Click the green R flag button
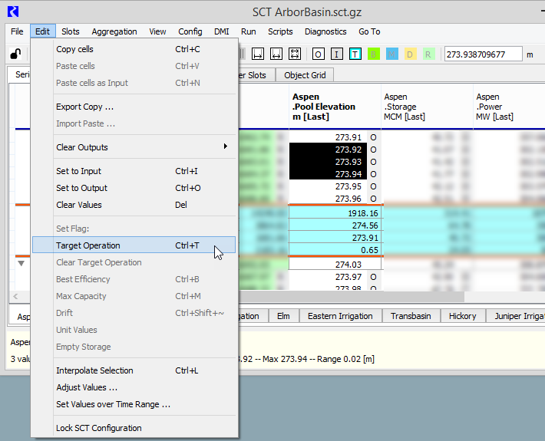 click(428, 54)
